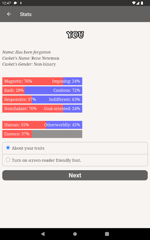Tap the Wi-Fi status icon
150x240 pixels.
[x=134, y=3]
